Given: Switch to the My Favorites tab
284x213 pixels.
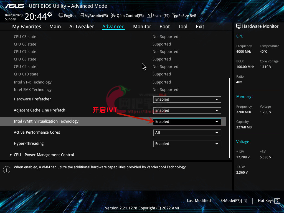Looking at the screenshot, I should click(27, 27).
